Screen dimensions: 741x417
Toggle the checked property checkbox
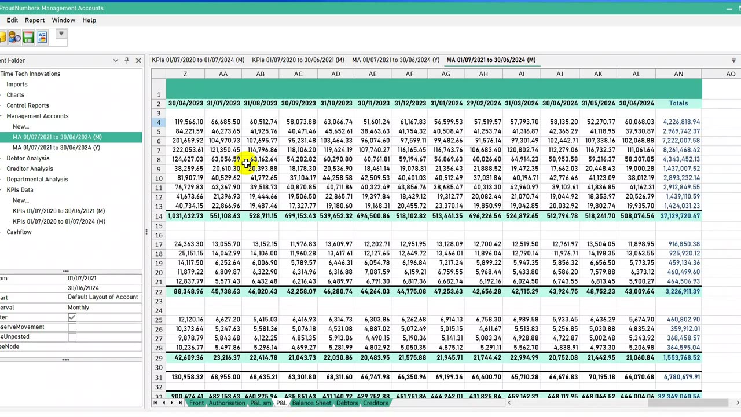(x=72, y=317)
